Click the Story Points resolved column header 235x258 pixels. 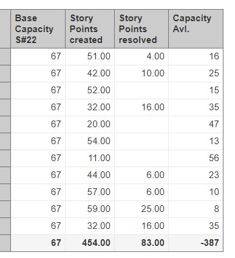click(141, 28)
